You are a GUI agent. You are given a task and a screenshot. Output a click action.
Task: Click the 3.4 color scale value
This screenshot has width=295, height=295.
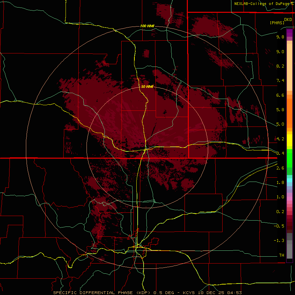280,153
